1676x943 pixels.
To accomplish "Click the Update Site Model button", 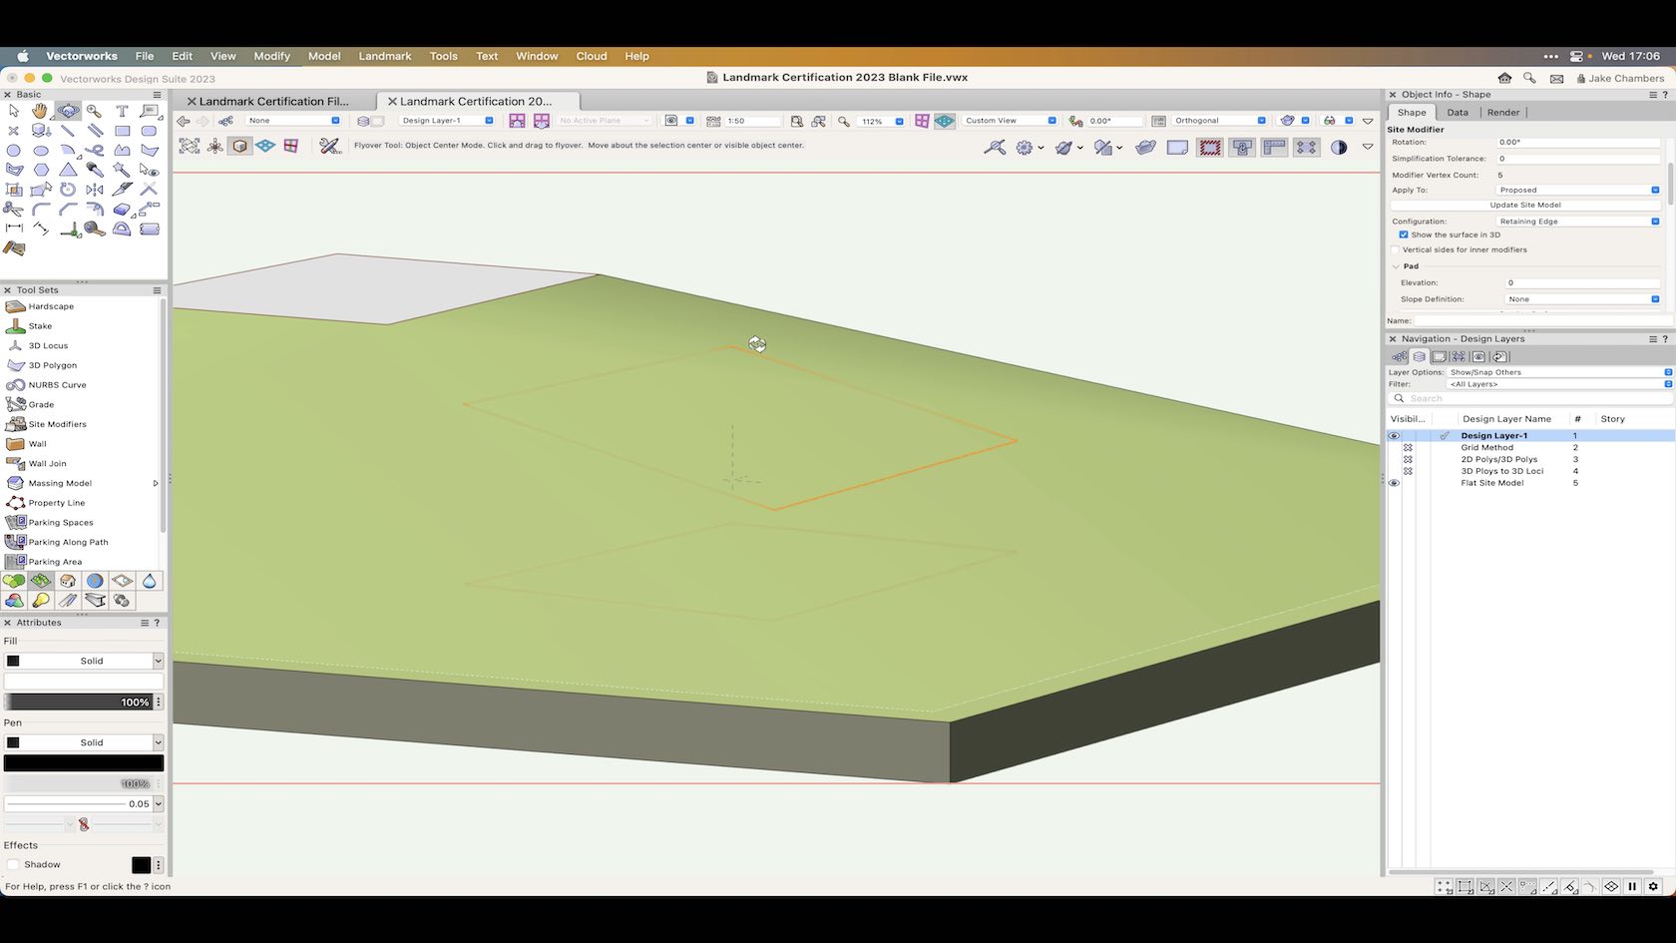I will point(1524,205).
